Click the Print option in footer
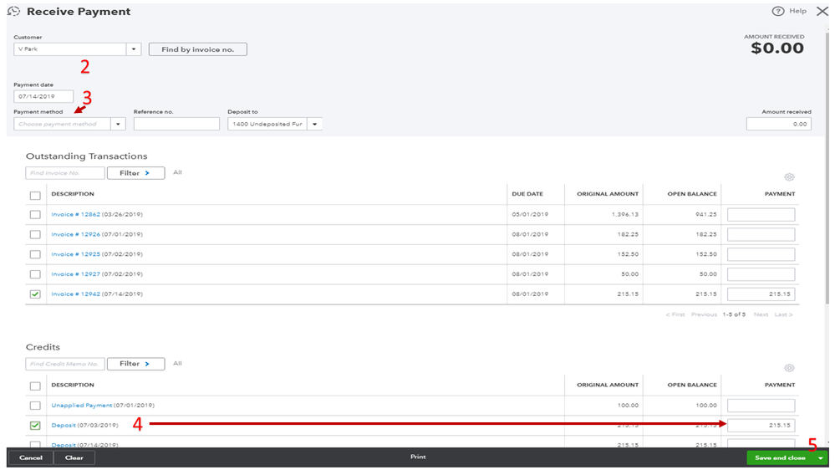The height and width of the screenshot is (470, 835). click(x=418, y=457)
